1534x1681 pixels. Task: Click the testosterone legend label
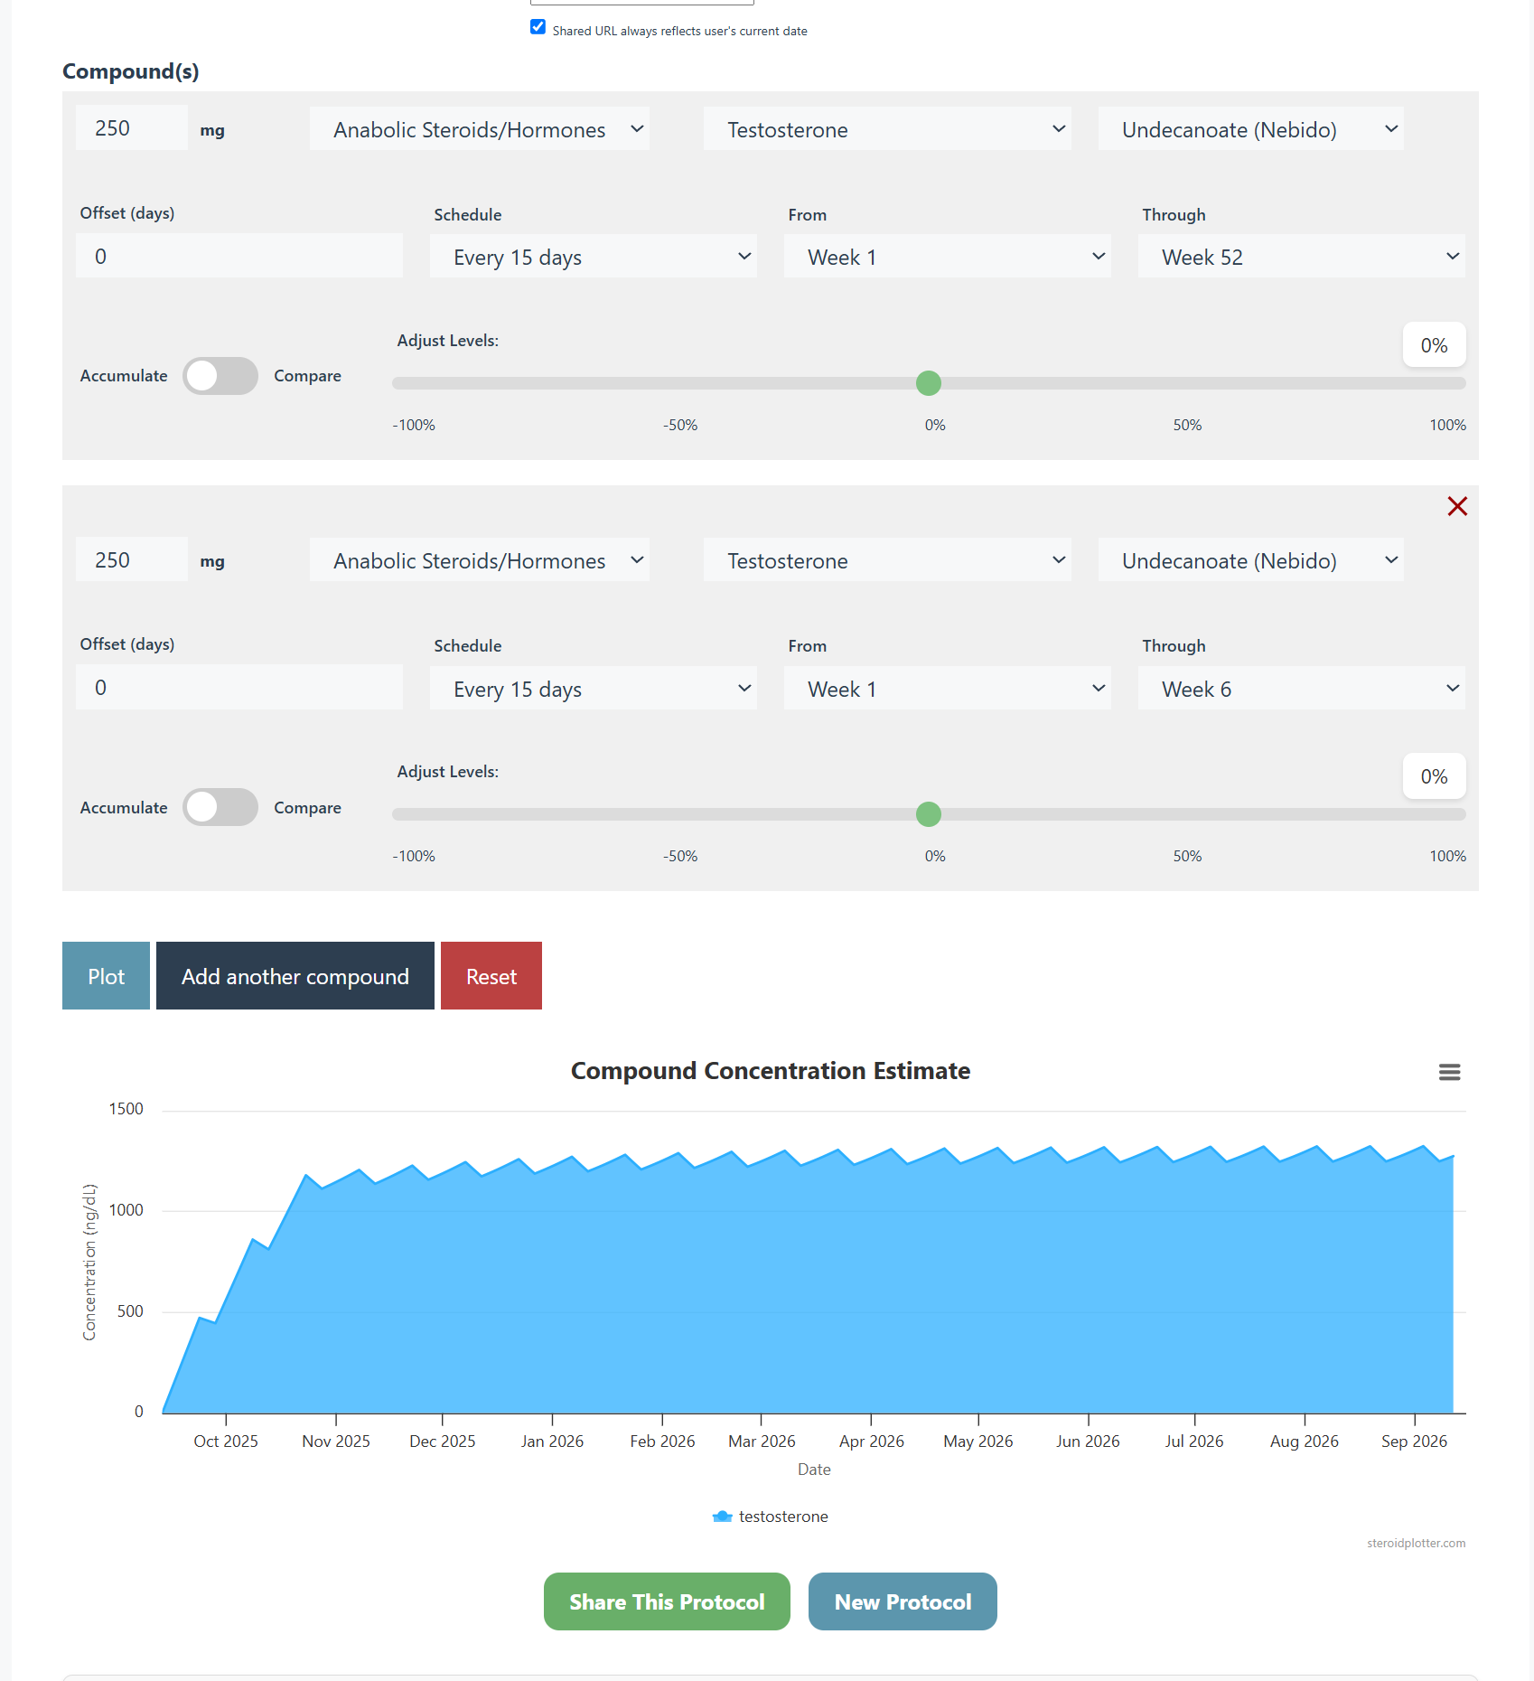pos(783,1517)
